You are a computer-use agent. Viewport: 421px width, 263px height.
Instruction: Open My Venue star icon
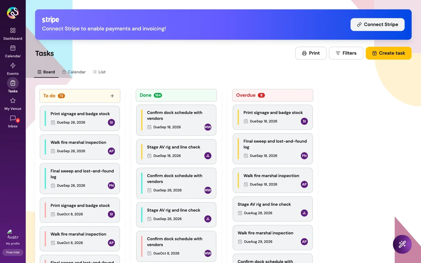pos(13,101)
